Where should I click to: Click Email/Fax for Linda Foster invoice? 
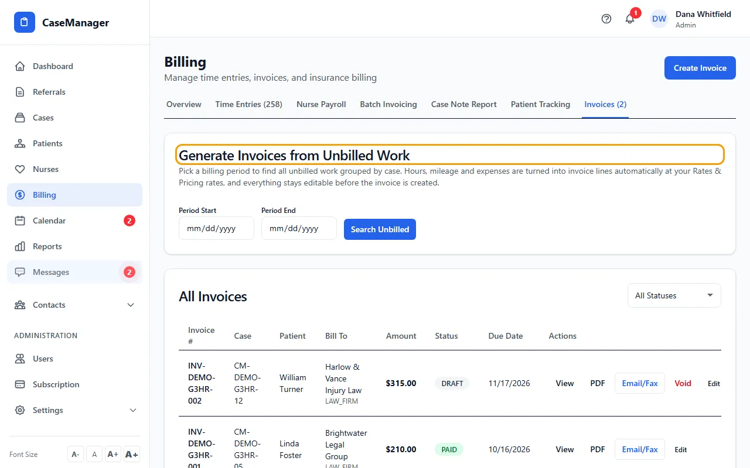tap(640, 449)
